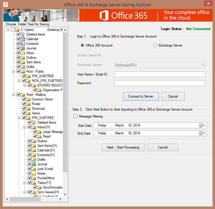Image resolution: width=215 pixels, height=209 pixels.
Task: Click the Password input field
Action: [x=160, y=83]
